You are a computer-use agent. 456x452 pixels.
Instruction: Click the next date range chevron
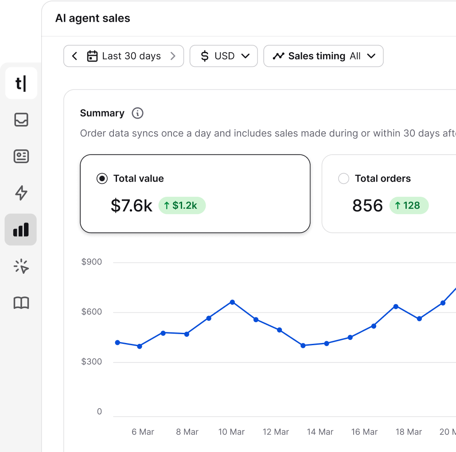point(173,56)
